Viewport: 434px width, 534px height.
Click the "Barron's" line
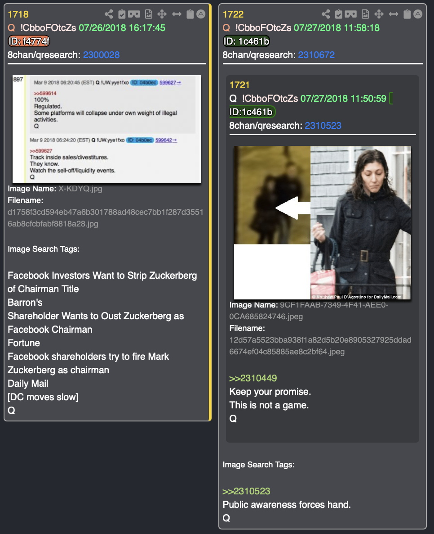25,303
